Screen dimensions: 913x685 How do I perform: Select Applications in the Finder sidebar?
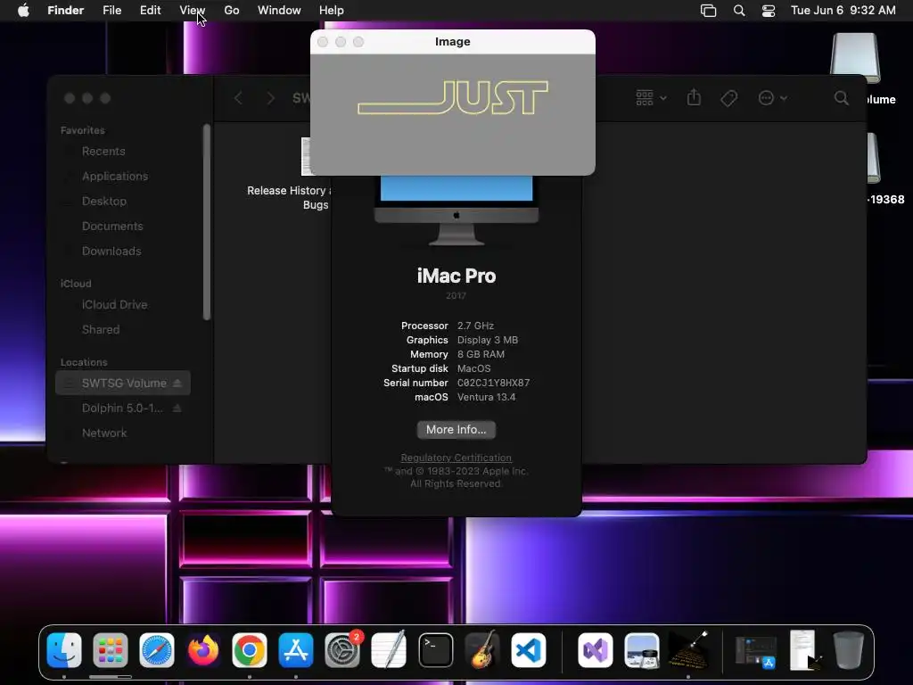[x=115, y=176]
